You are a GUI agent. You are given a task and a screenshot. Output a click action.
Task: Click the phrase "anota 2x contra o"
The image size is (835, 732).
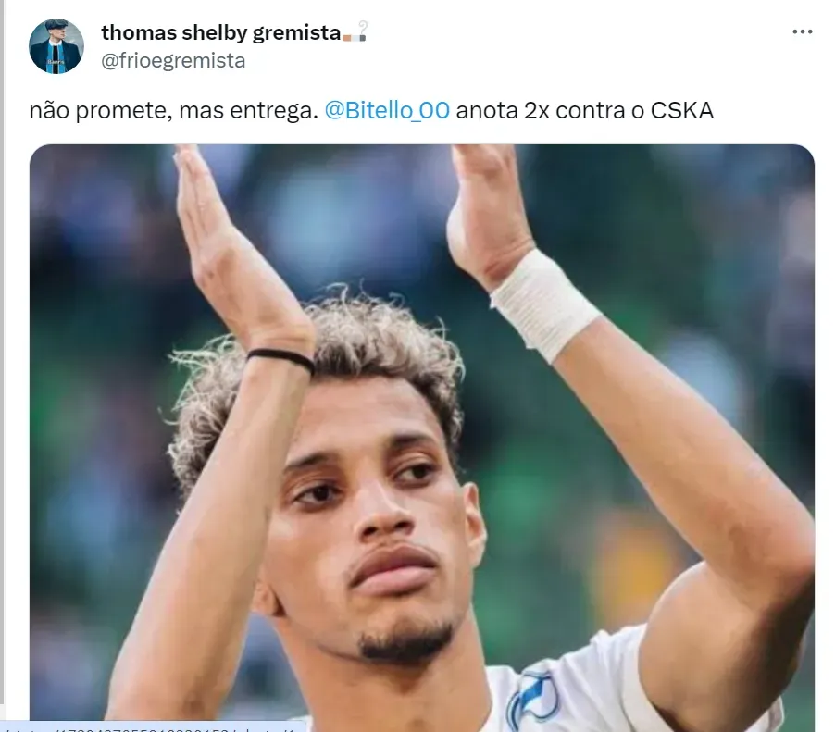[x=550, y=111]
